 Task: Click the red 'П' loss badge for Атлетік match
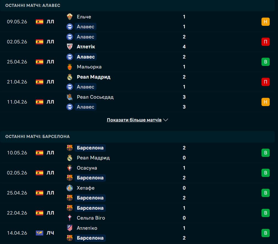(x=265, y=42)
